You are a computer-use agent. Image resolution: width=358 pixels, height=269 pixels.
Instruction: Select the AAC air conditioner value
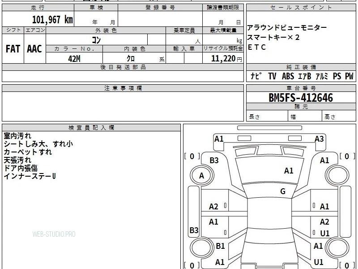pyautogui.click(x=34, y=49)
